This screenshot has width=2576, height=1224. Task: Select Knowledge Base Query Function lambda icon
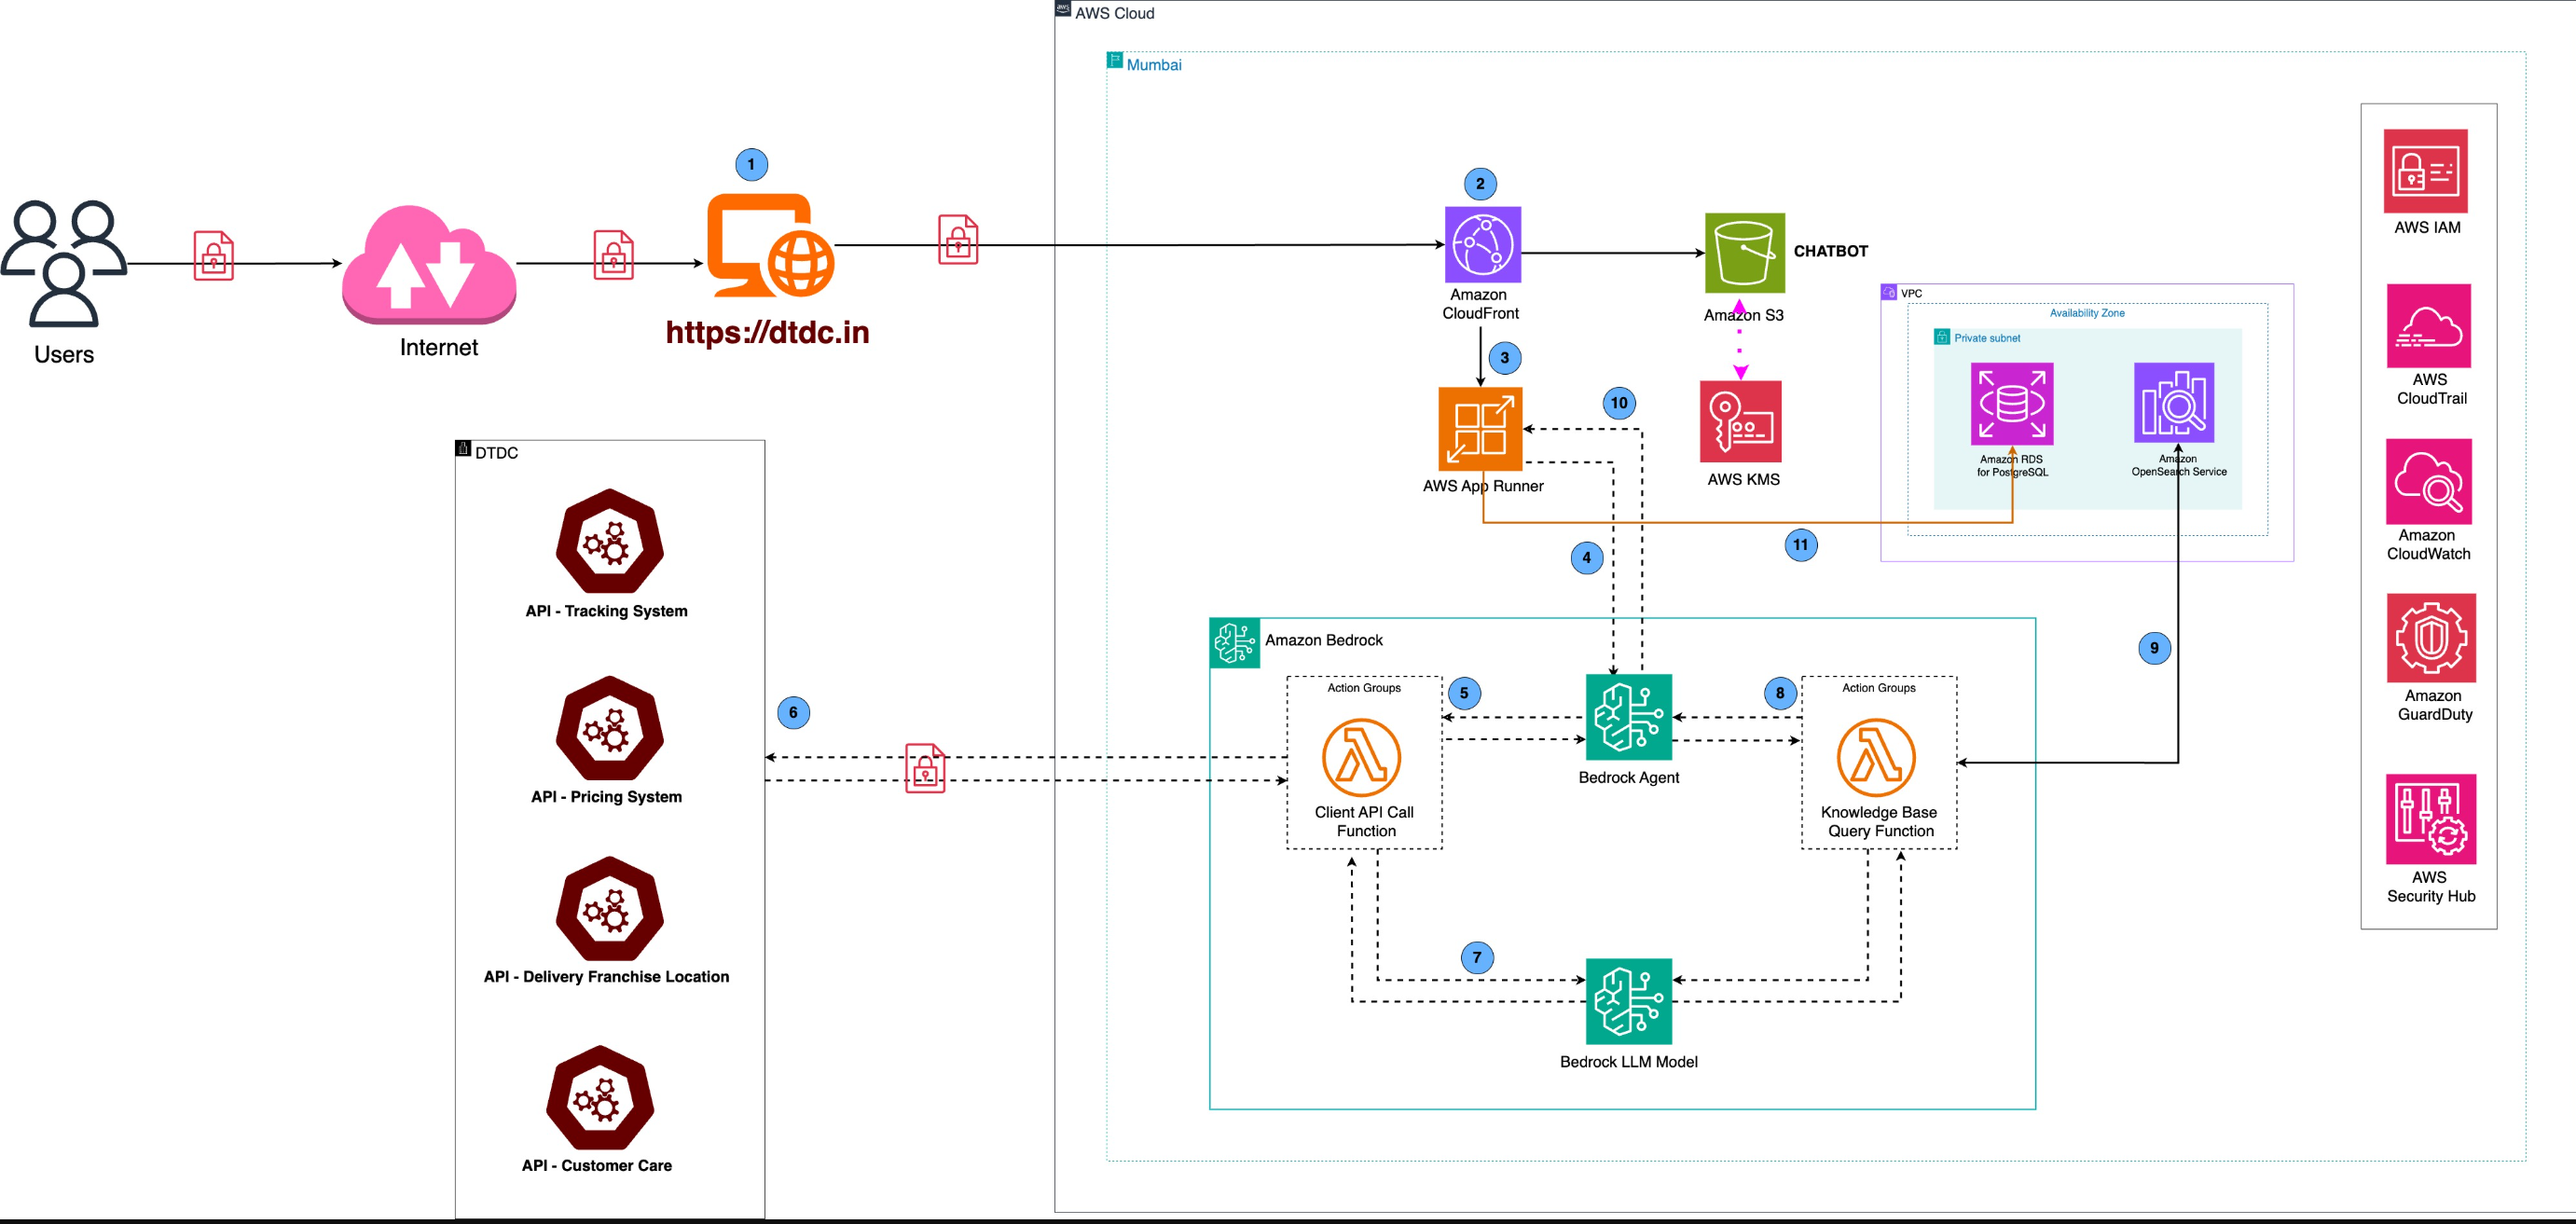pos(1876,757)
